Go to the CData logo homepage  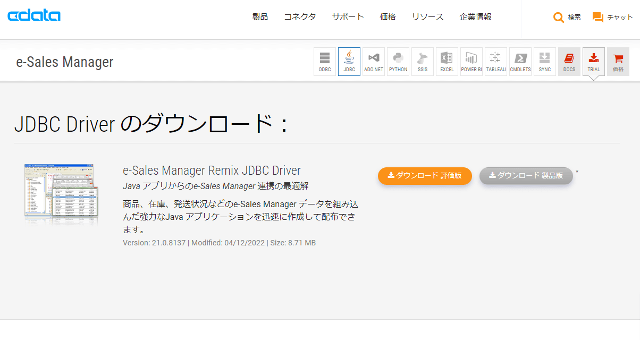click(x=34, y=16)
